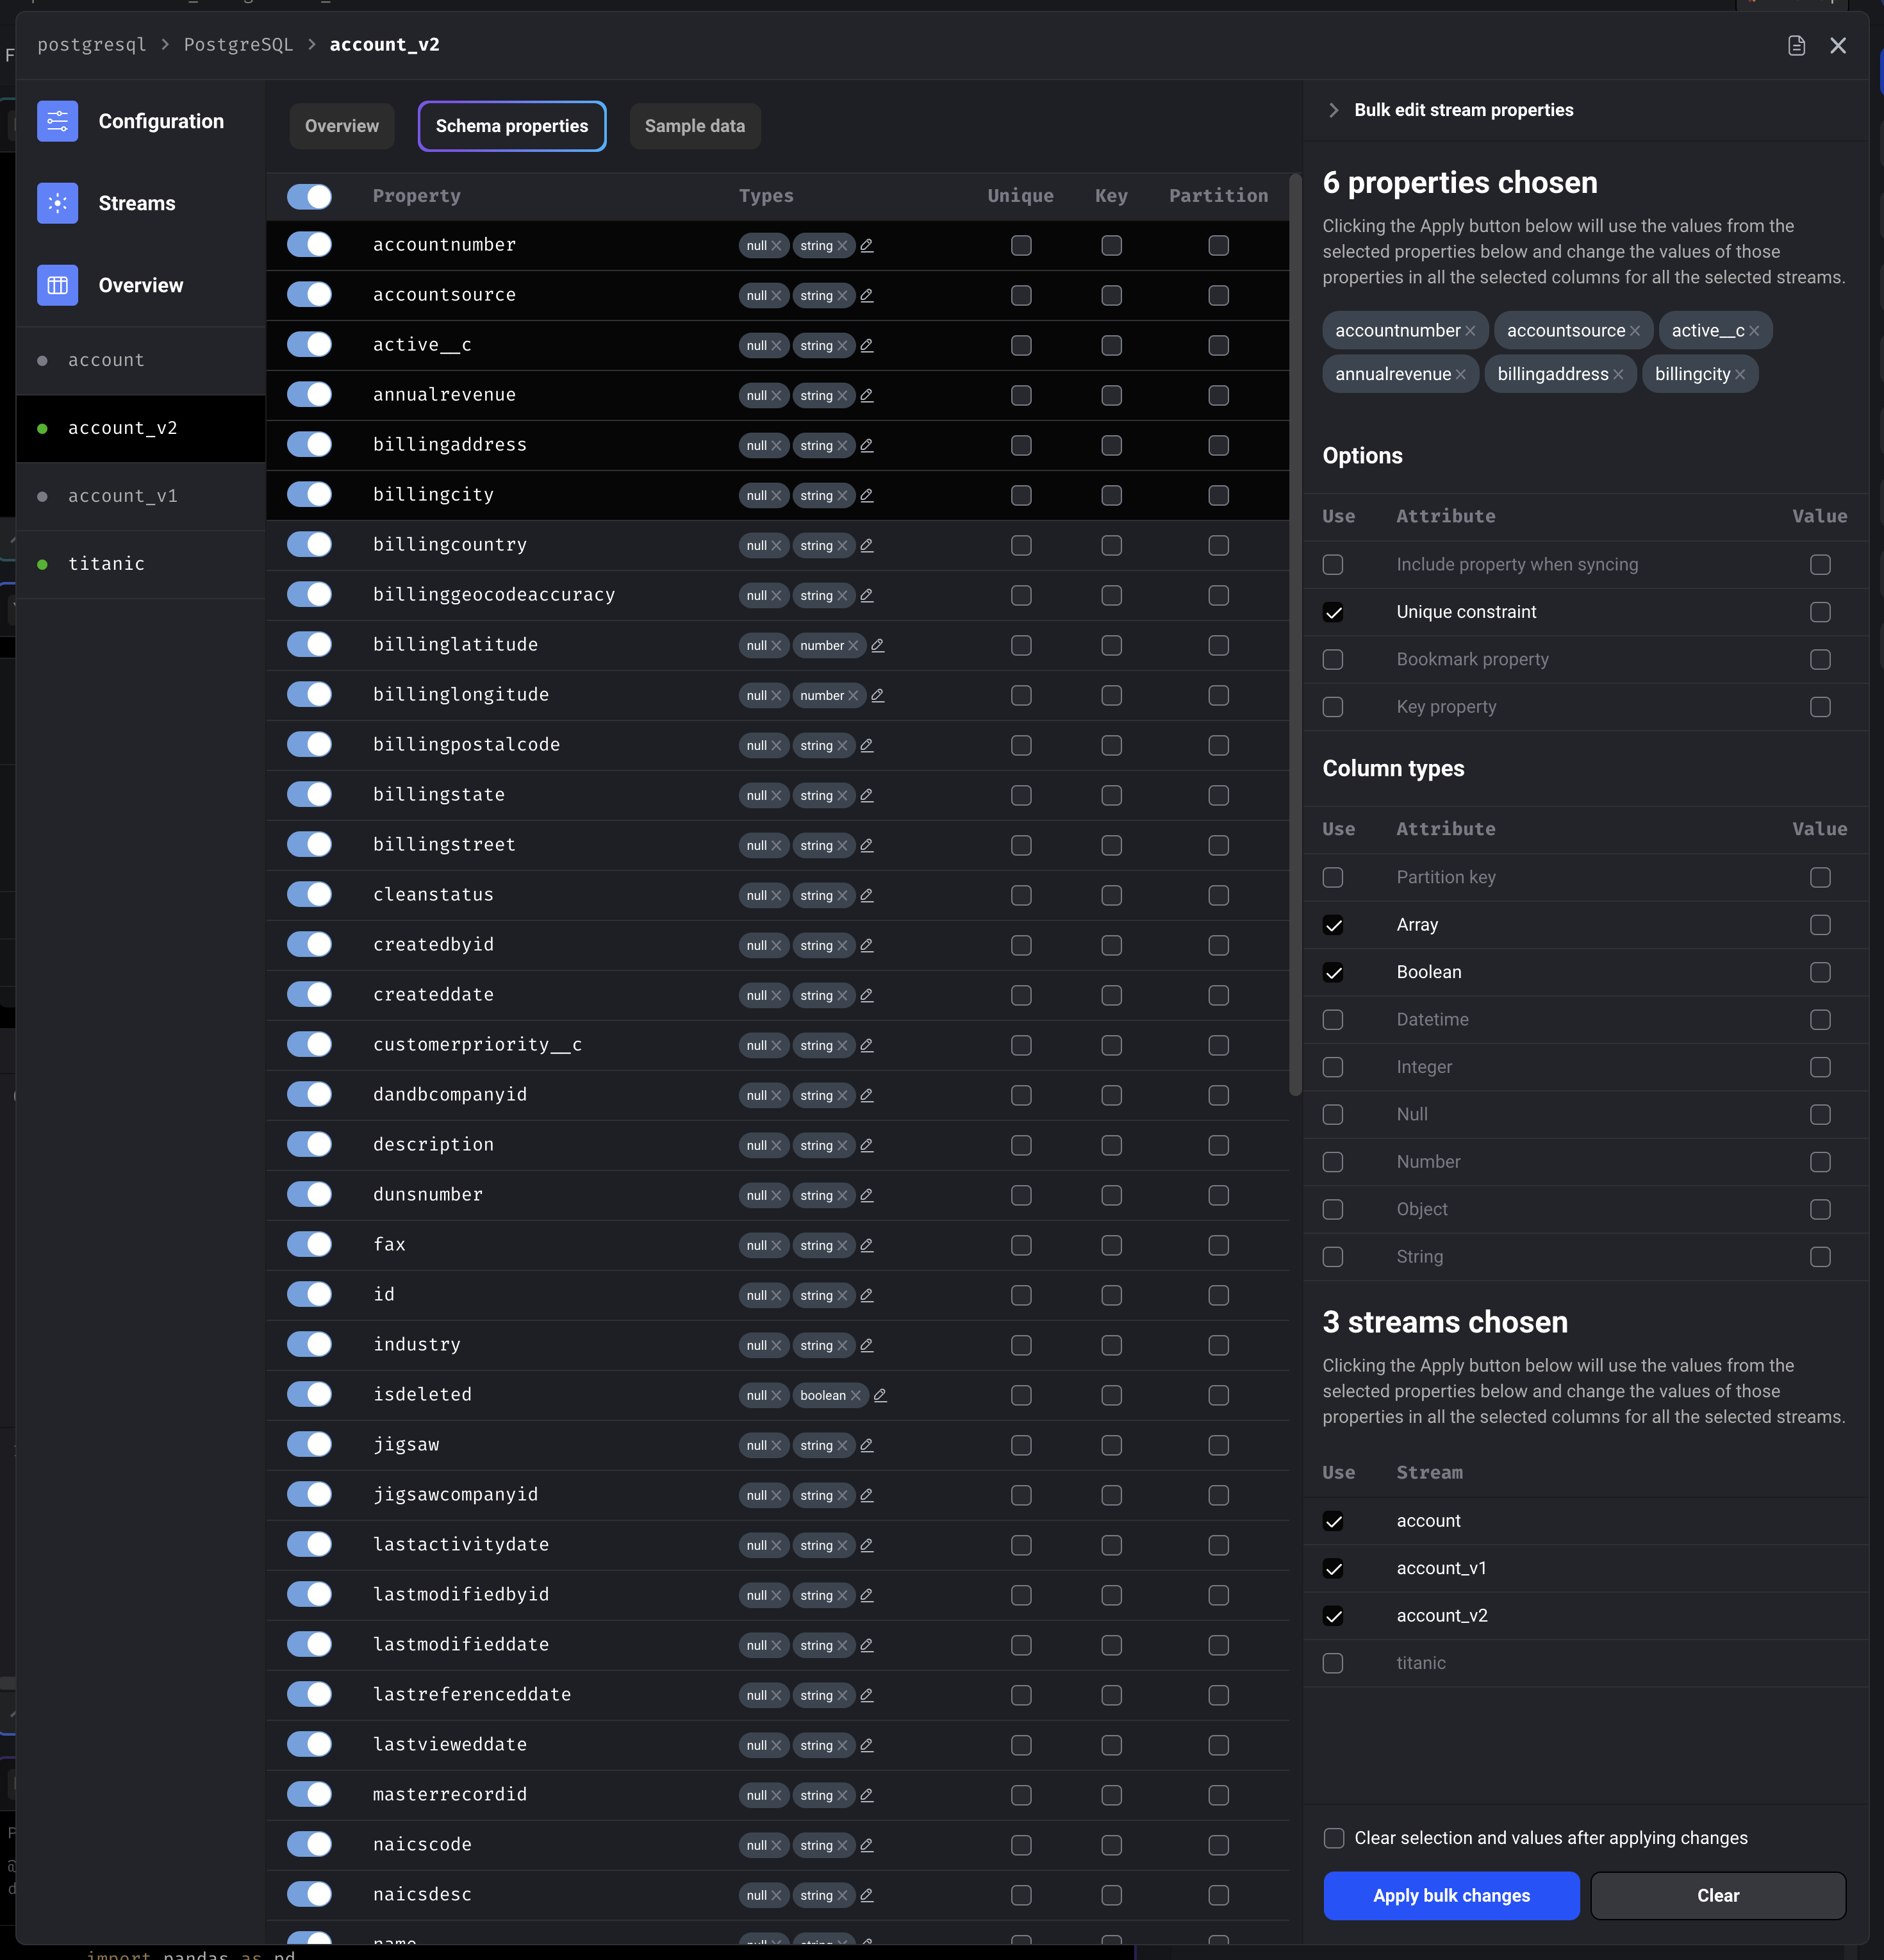
Task: Remove billingaddress chip from chosen properties
Action: [1618, 375]
